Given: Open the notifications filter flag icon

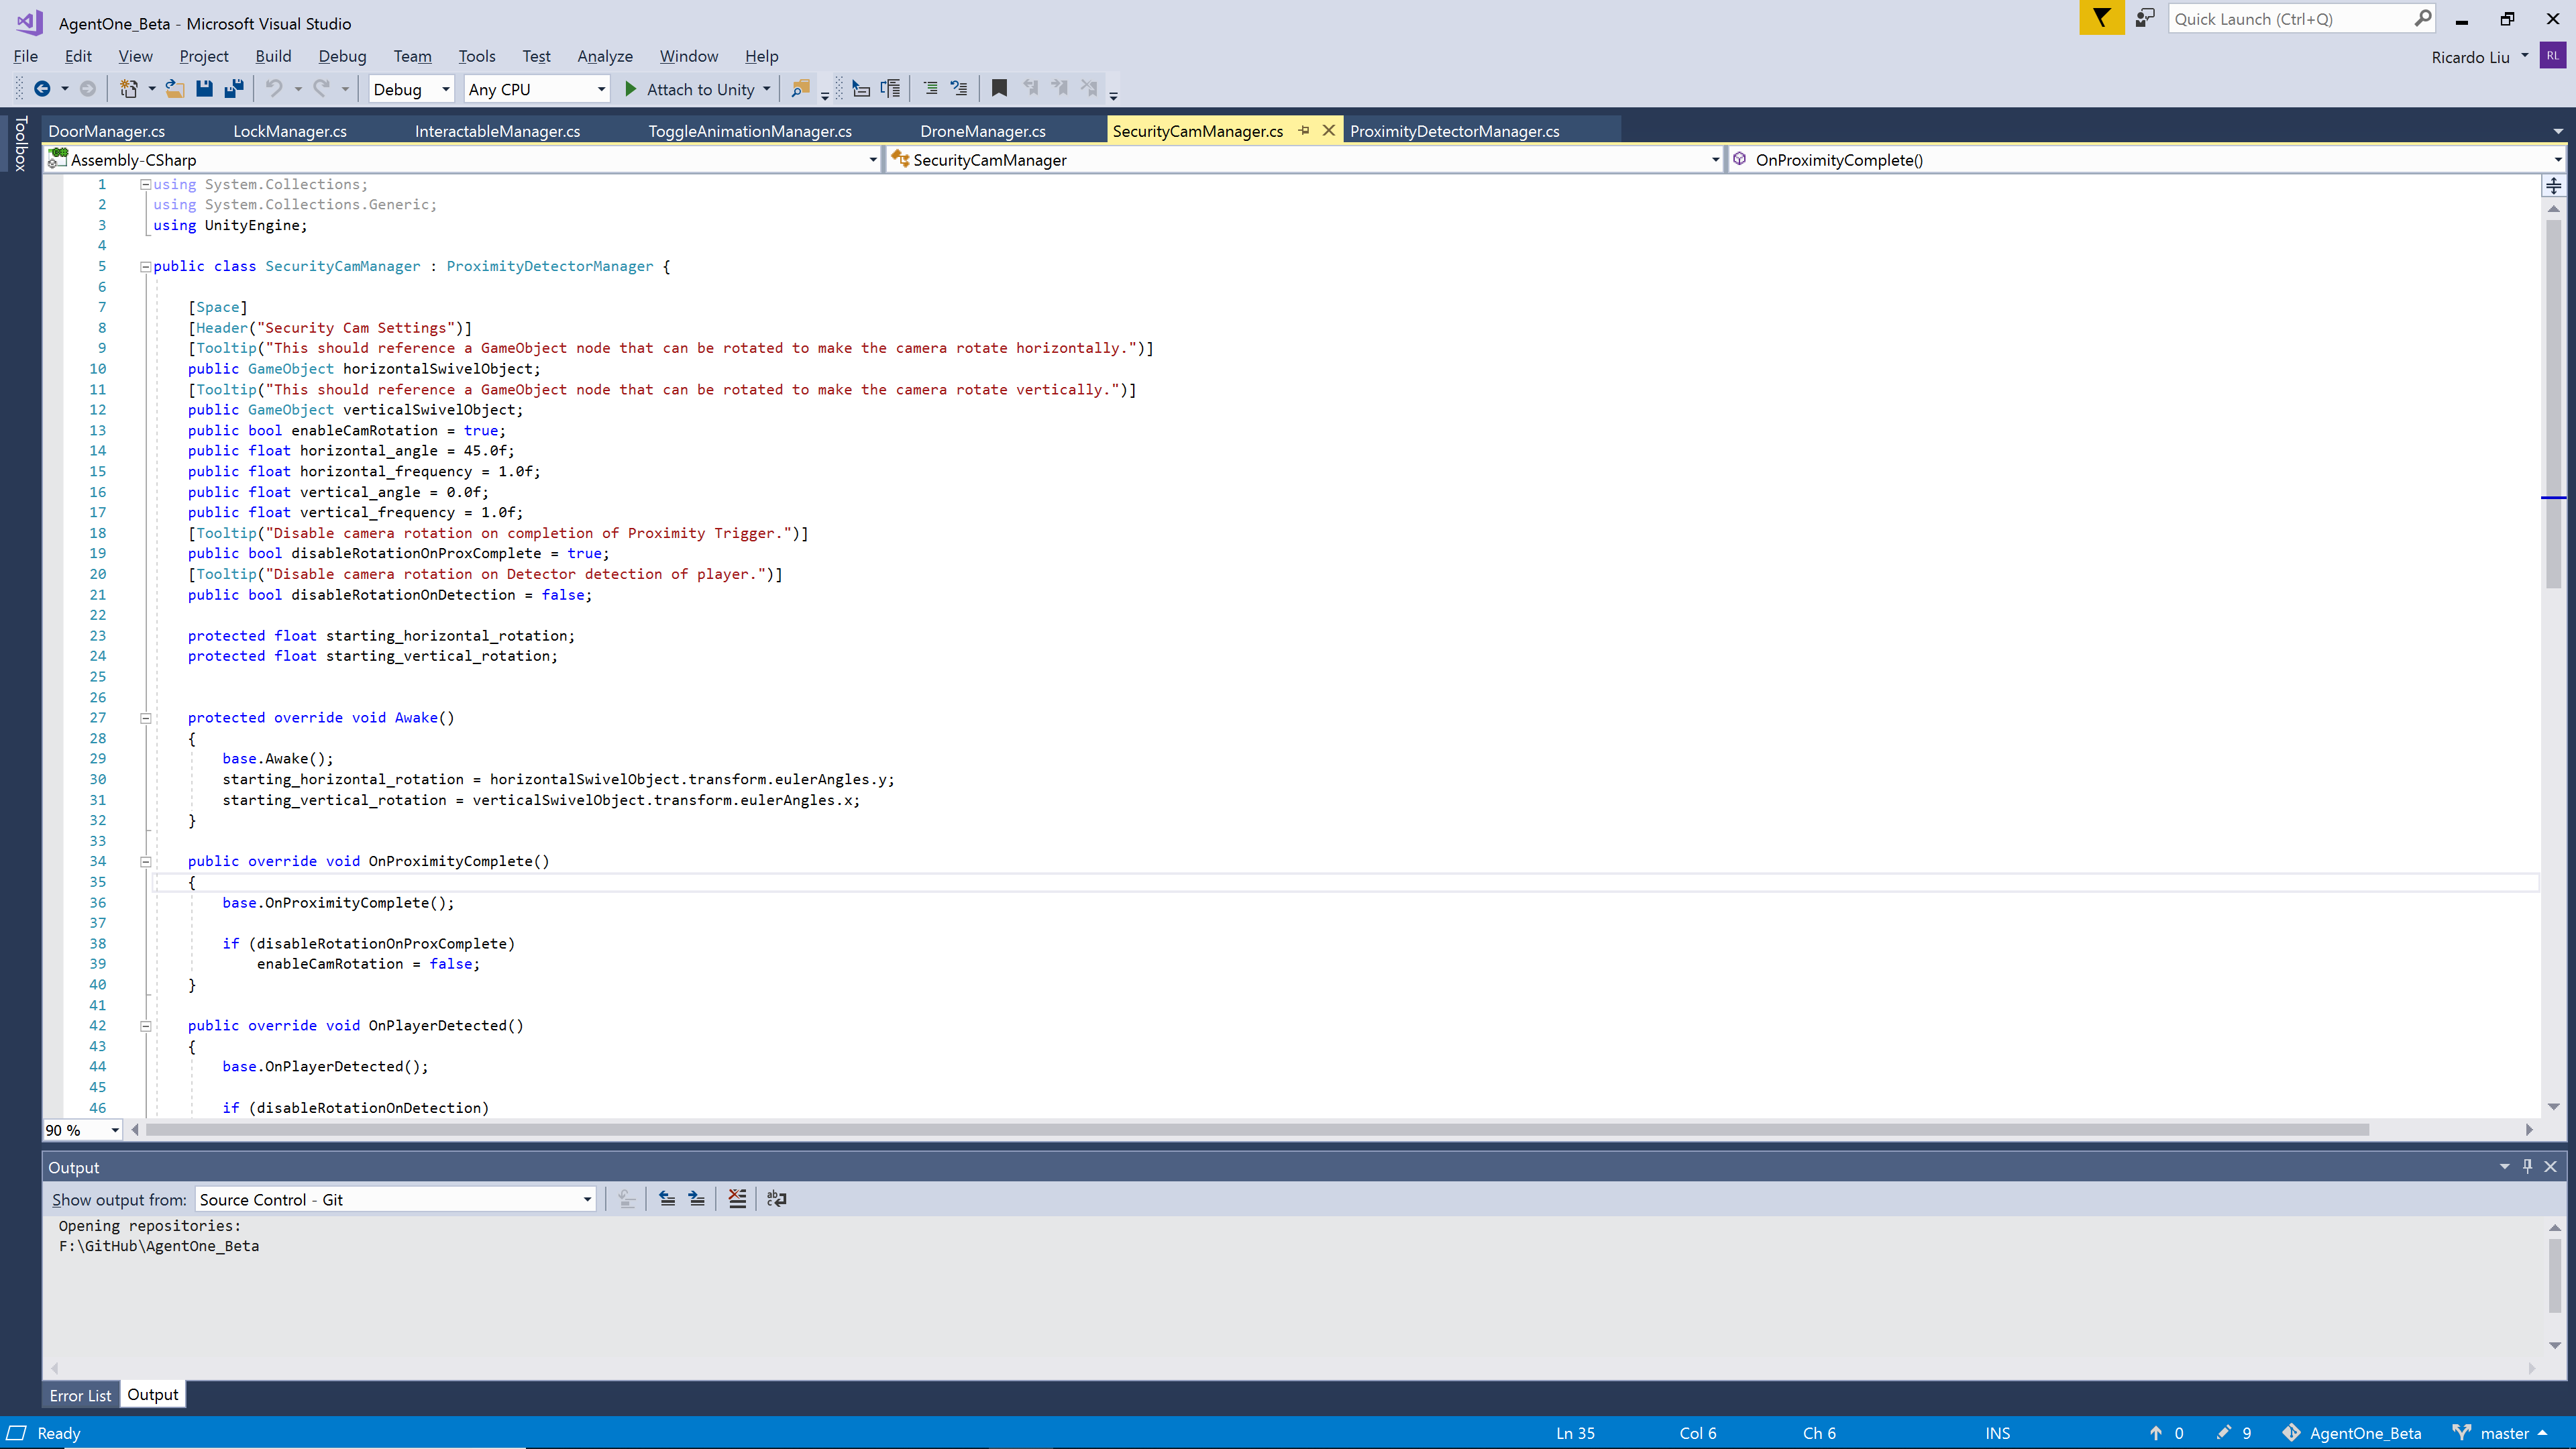Looking at the screenshot, I should pyautogui.click(x=2101, y=18).
